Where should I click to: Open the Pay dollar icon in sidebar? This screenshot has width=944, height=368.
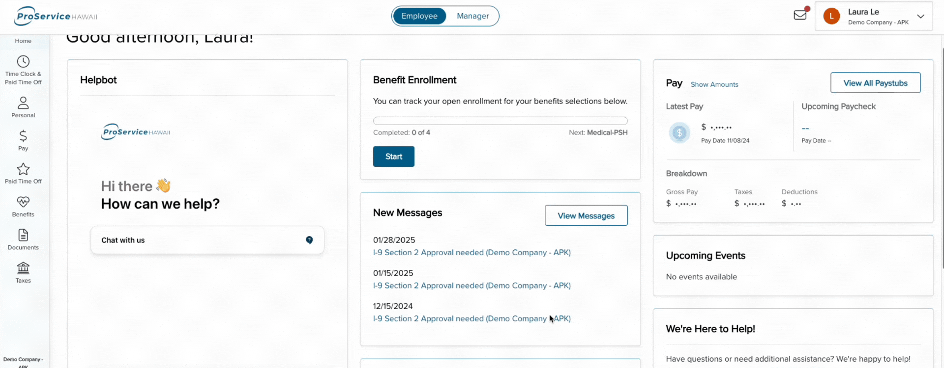pyautogui.click(x=23, y=136)
